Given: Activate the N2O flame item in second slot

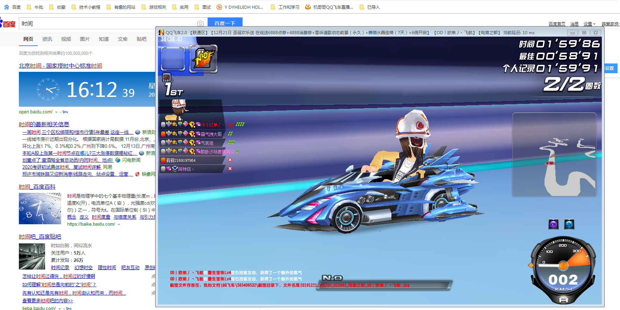Looking at the screenshot, I should 203,59.
